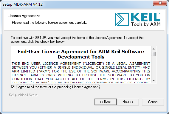Click the scrollbar track below the thumb
This screenshot has height=114, width=169.
(154, 67)
